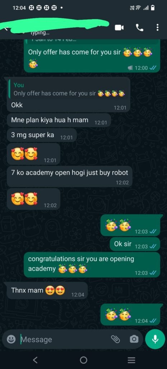Tap the "congratulations sir you are opening academy" message
The image size is (167, 369).
92,265
